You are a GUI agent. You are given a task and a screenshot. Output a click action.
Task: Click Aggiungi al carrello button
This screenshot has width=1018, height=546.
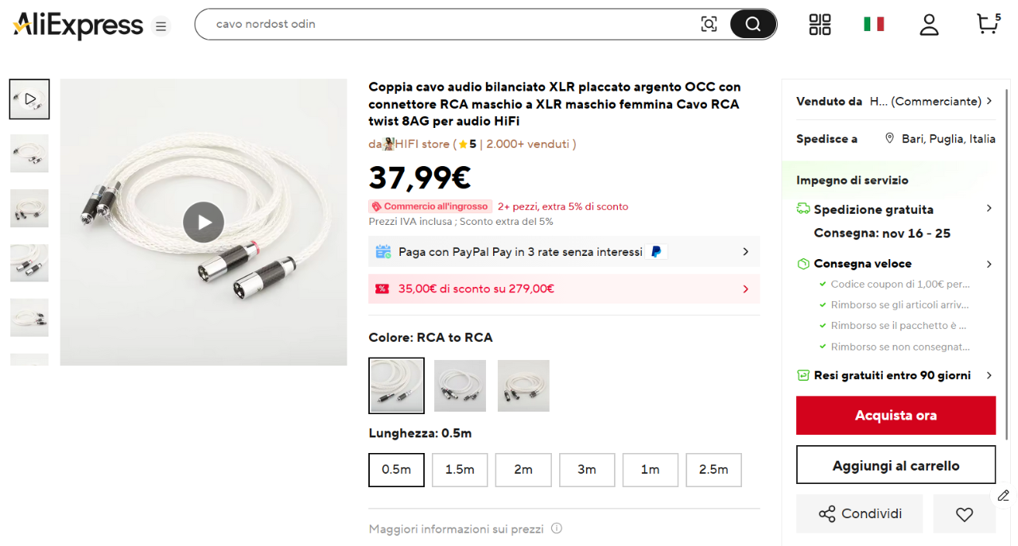[x=896, y=466]
